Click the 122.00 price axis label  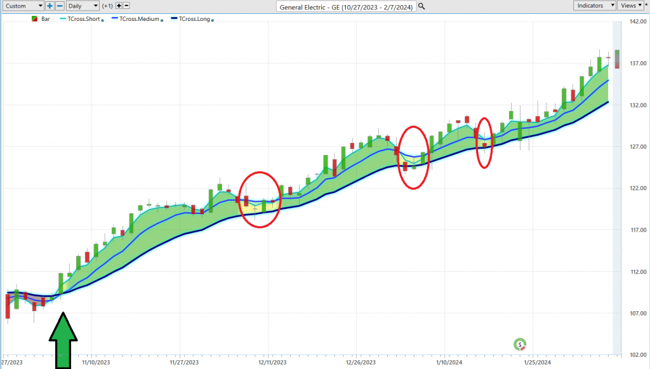pos(638,188)
